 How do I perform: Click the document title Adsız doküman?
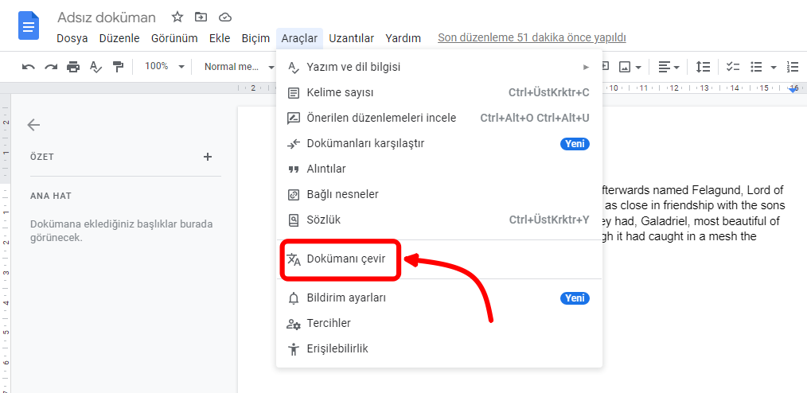pos(107,18)
